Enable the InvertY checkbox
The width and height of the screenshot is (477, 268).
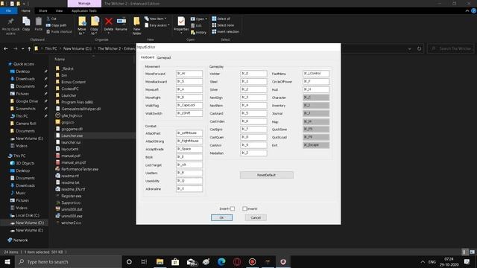click(x=233, y=208)
